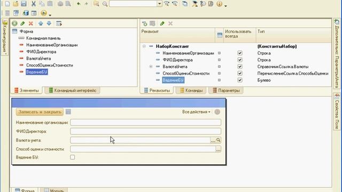Click the Наименование организации input field
This screenshot has width=342, height=192.
(145, 122)
